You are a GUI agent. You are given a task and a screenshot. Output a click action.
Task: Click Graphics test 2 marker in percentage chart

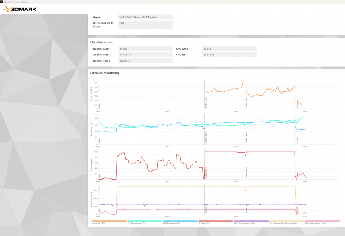click(x=246, y=172)
